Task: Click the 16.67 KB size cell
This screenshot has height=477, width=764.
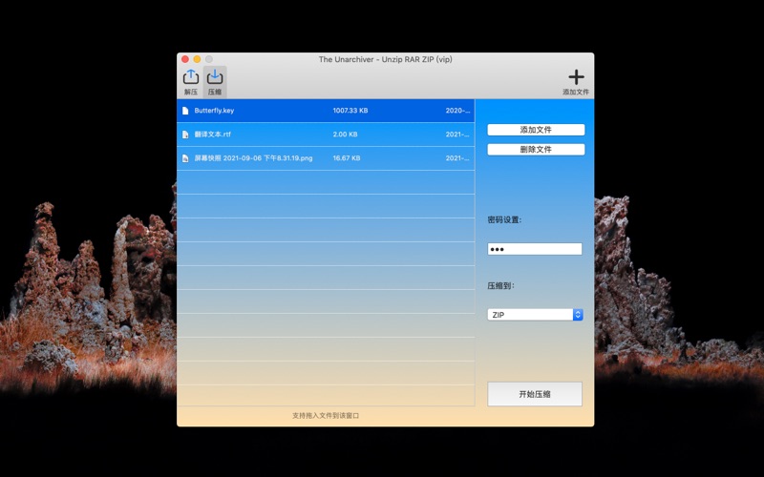Action: [x=347, y=158]
